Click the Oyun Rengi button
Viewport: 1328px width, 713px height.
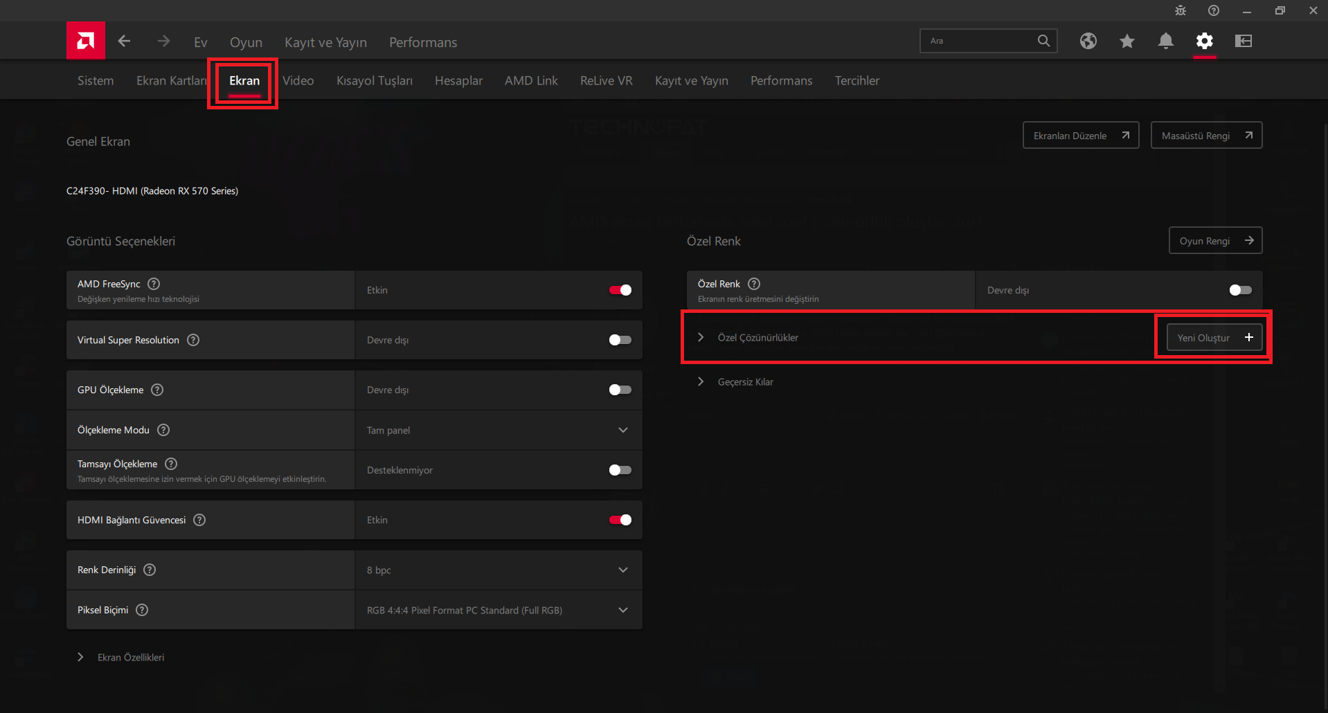1216,240
